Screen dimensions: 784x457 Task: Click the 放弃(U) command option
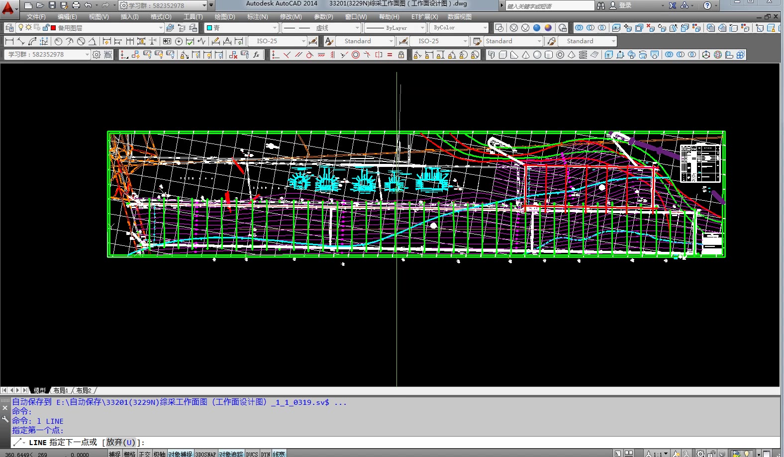click(x=120, y=442)
